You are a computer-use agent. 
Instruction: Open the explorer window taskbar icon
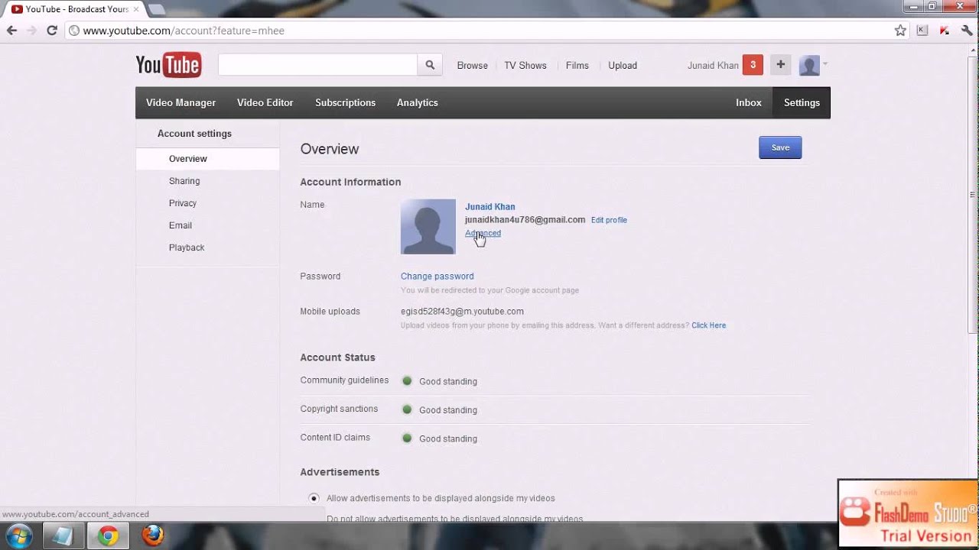pos(63,536)
